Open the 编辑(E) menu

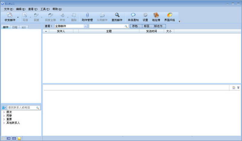pyautogui.click(x=21, y=9)
